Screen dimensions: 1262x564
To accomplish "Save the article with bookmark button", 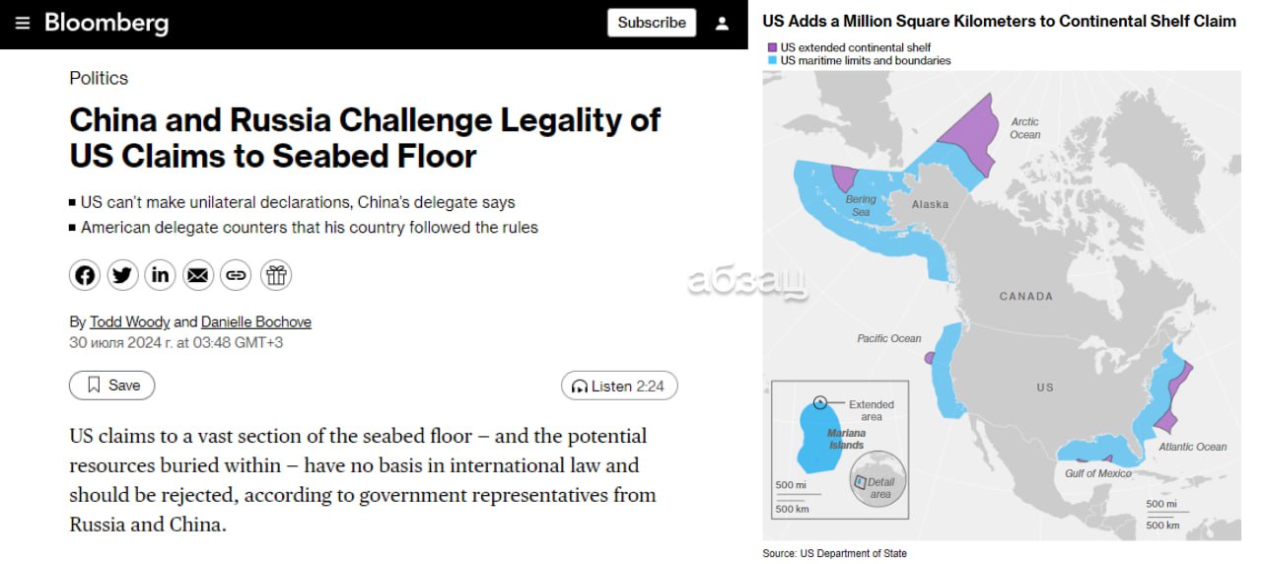I will pos(112,386).
